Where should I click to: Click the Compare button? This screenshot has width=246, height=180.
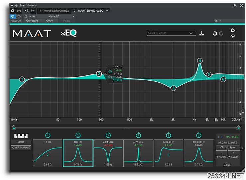(x=32, y=21)
